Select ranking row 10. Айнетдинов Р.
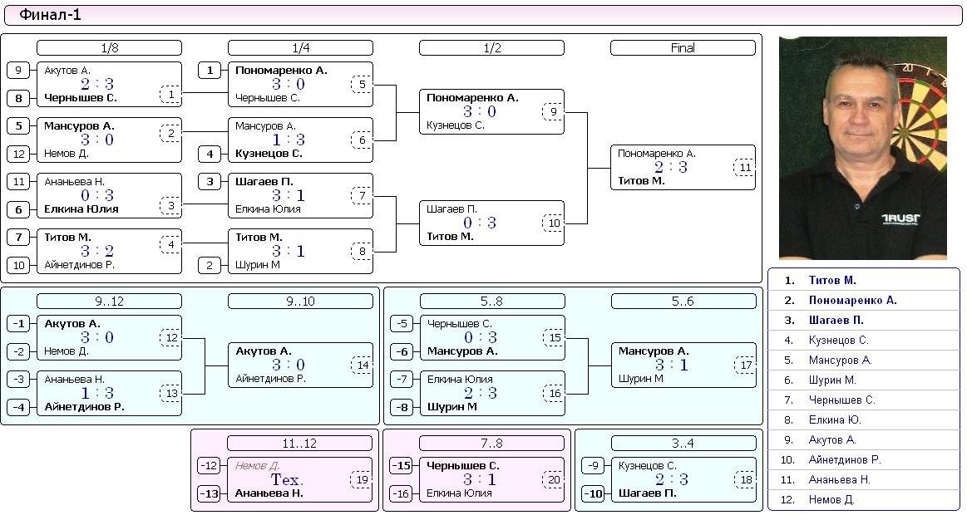Image resolution: width=967 pixels, height=515 pixels. point(863,459)
